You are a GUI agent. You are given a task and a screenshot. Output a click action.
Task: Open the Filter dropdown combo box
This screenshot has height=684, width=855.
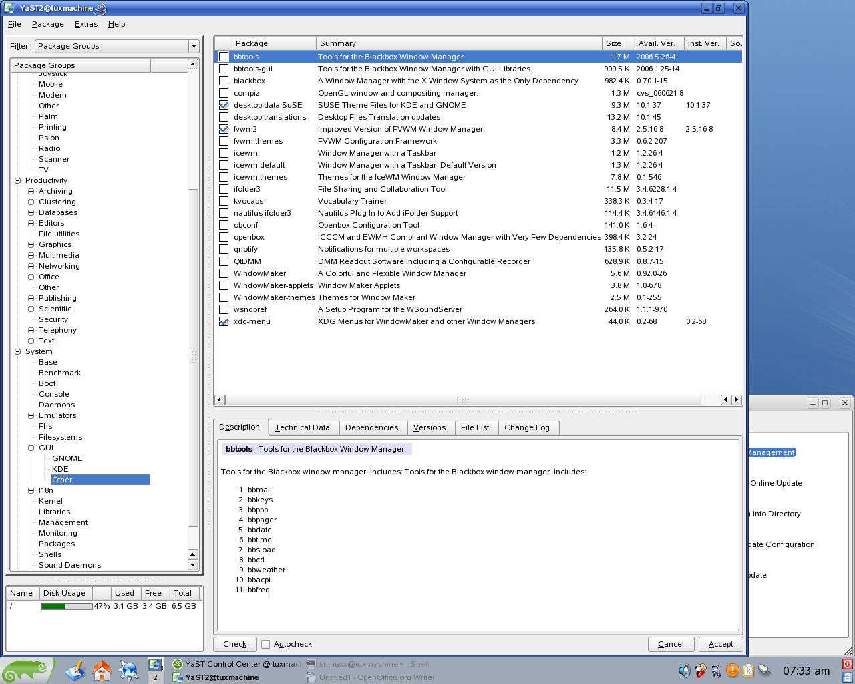[117, 46]
